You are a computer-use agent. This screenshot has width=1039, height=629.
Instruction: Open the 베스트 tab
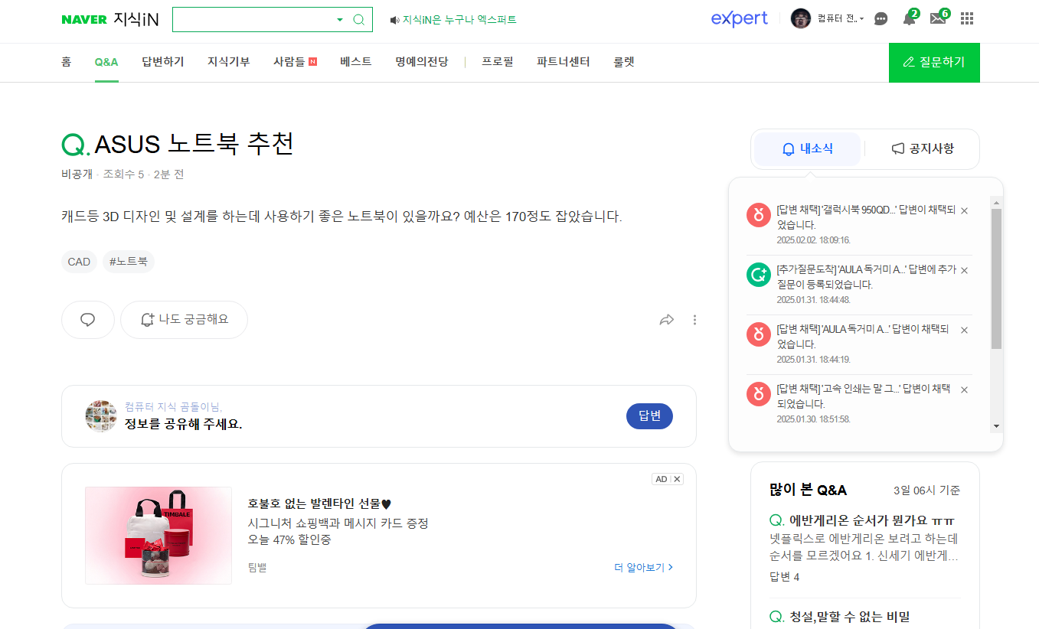coord(356,62)
